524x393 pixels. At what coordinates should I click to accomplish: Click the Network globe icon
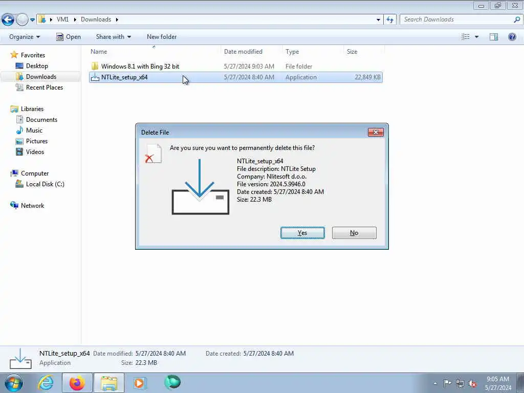coord(14,206)
